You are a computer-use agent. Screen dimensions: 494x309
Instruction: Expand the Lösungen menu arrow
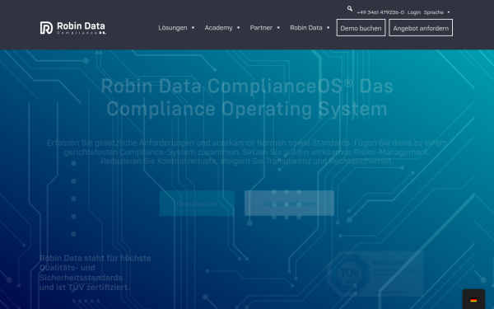193,28
